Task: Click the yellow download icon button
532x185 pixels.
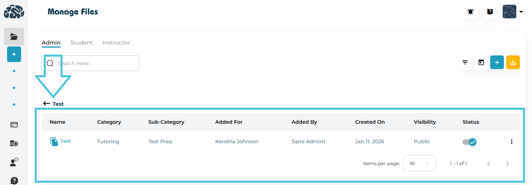Action: (x=513, y=62)
